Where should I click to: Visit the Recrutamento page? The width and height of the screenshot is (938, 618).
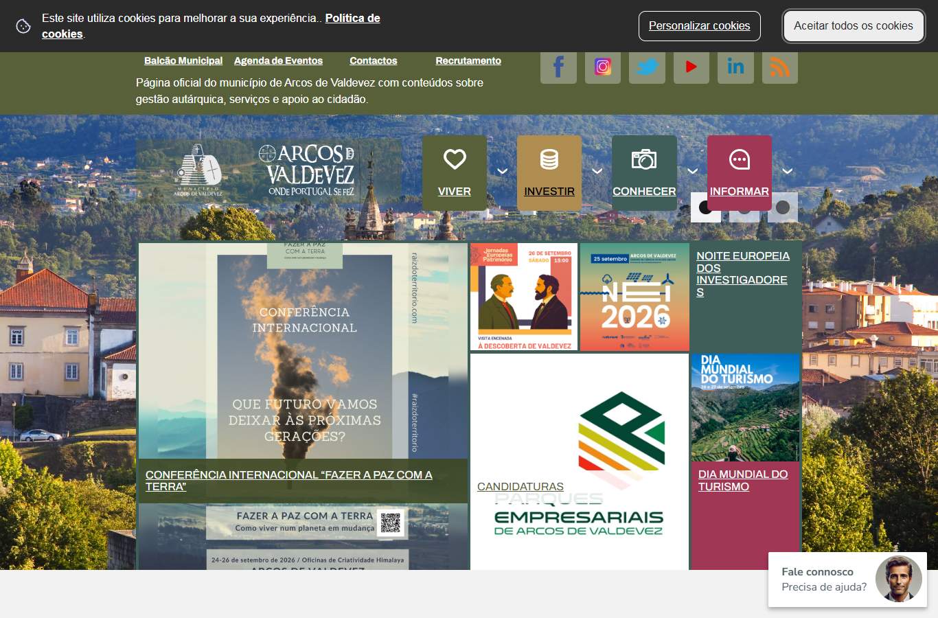click(468, 60)
